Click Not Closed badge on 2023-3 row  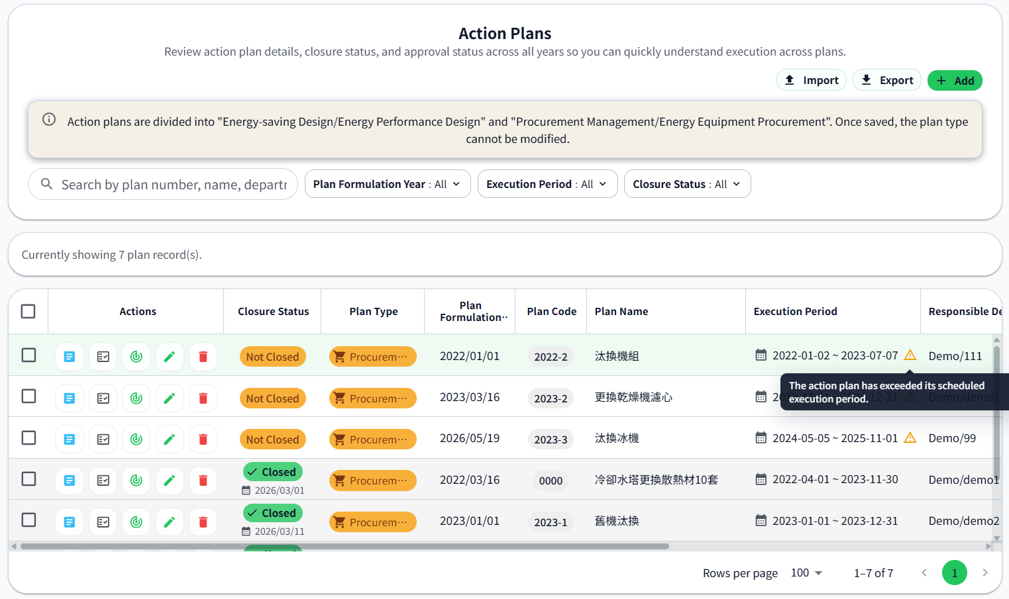272,439
